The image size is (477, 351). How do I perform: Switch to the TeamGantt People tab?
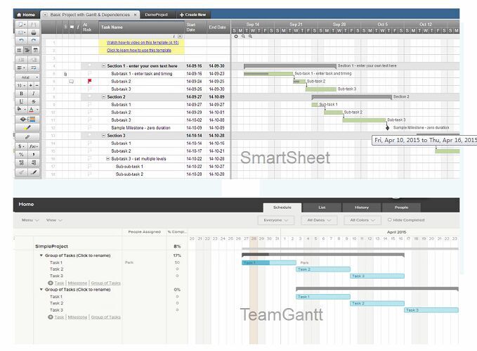pyautogui.click(x=401, y=208)
